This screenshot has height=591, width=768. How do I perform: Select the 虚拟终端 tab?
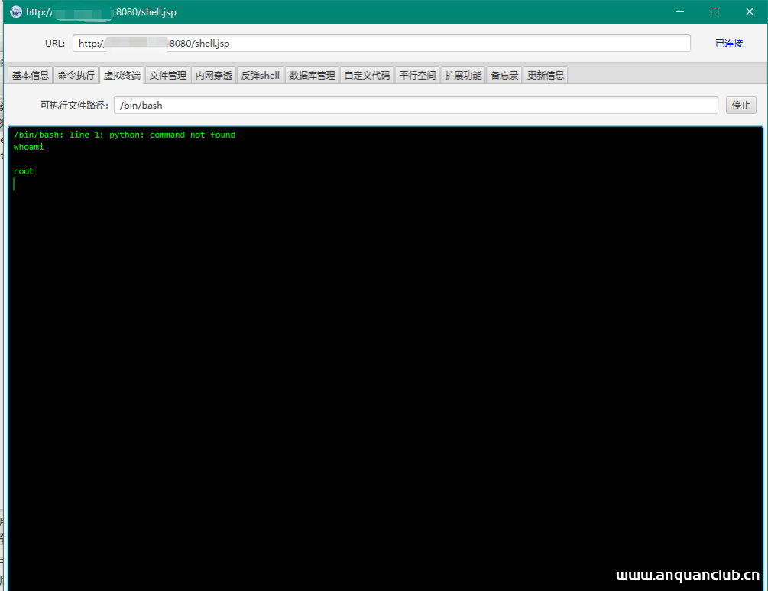pyautogui.click(x=122, y=75)
